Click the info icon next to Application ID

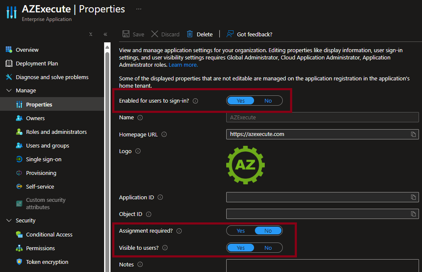(x=160, y=197)
